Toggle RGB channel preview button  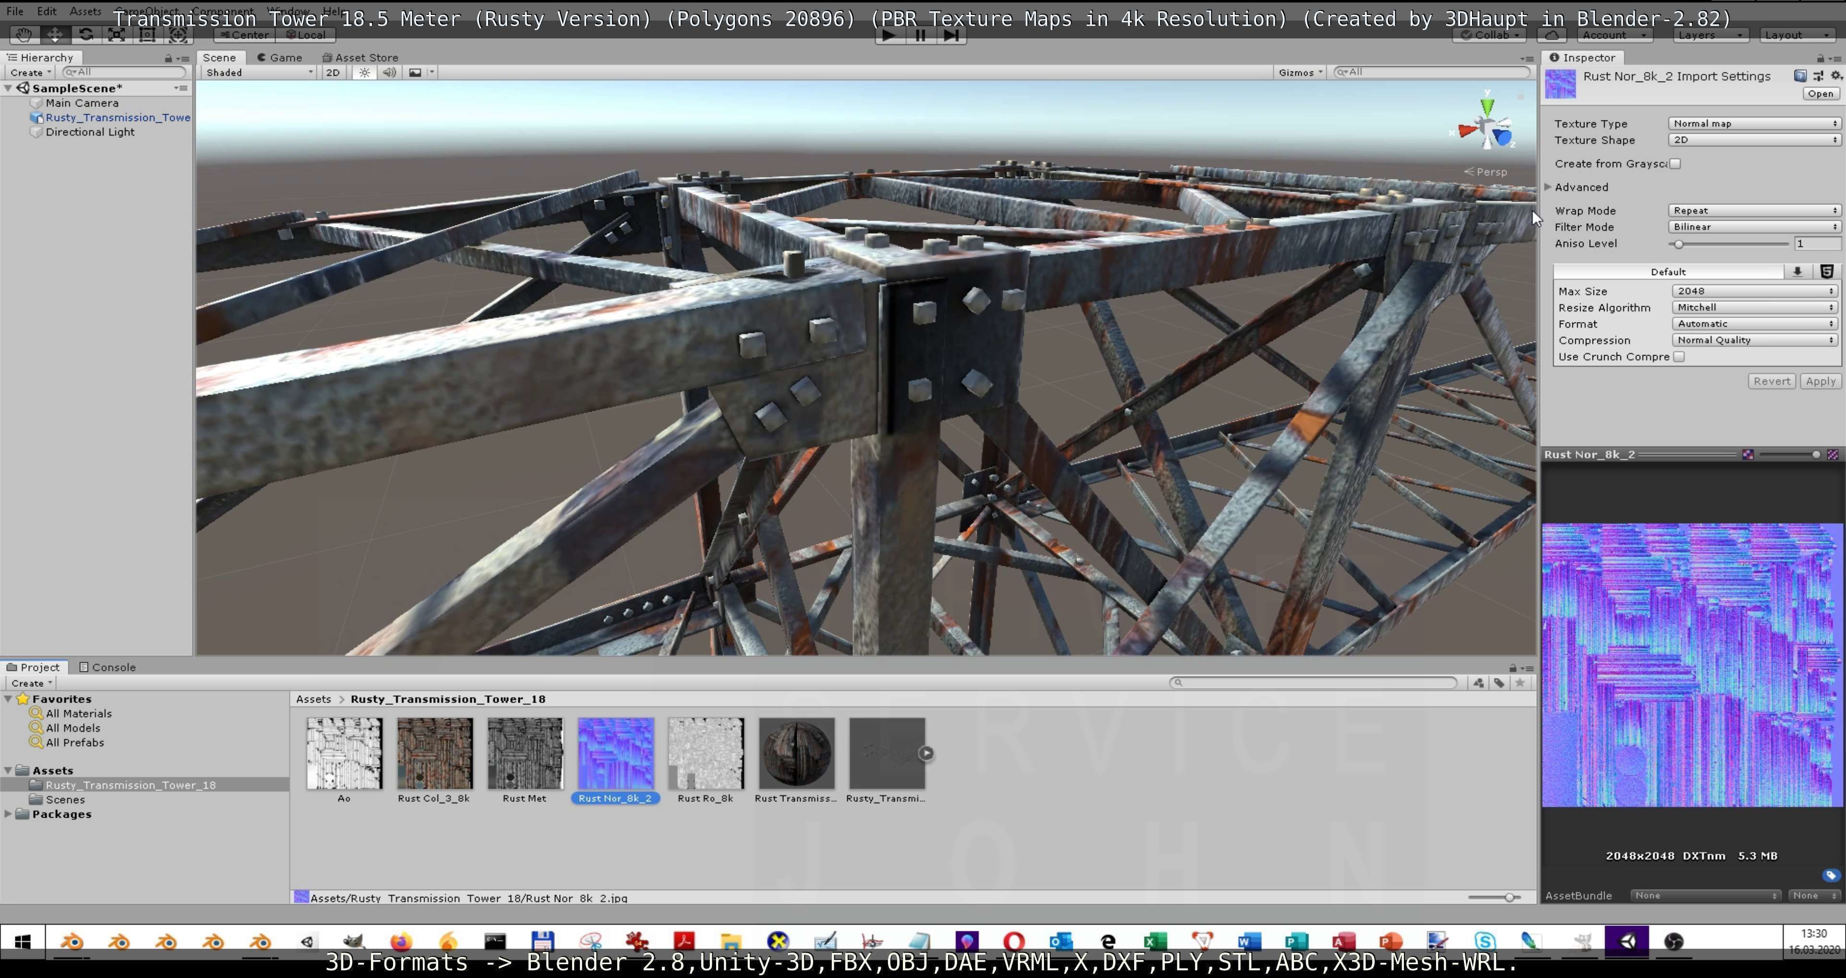(1749, 454)
